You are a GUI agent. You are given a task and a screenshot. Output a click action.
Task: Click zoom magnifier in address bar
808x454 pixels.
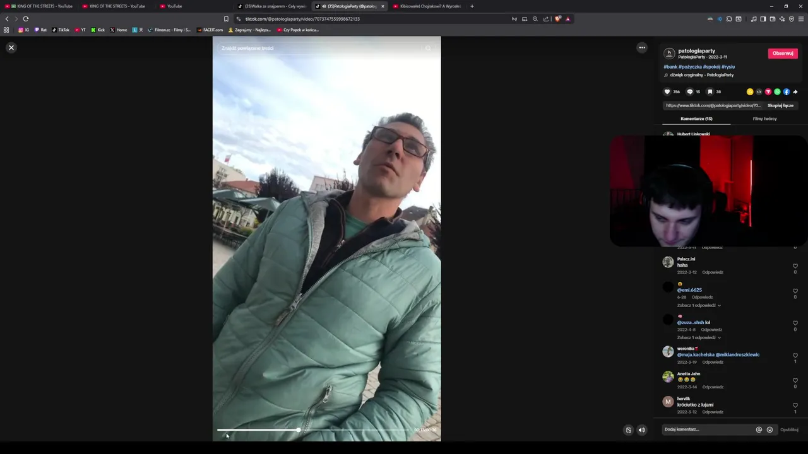[x=535, y=19]
